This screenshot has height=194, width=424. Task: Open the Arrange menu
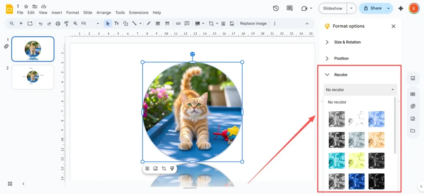click(104, 13)
